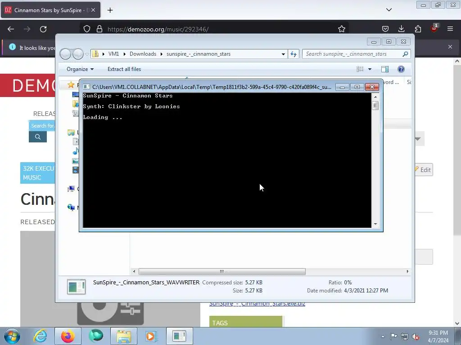Click the padlock site security icon

point(99,29)
